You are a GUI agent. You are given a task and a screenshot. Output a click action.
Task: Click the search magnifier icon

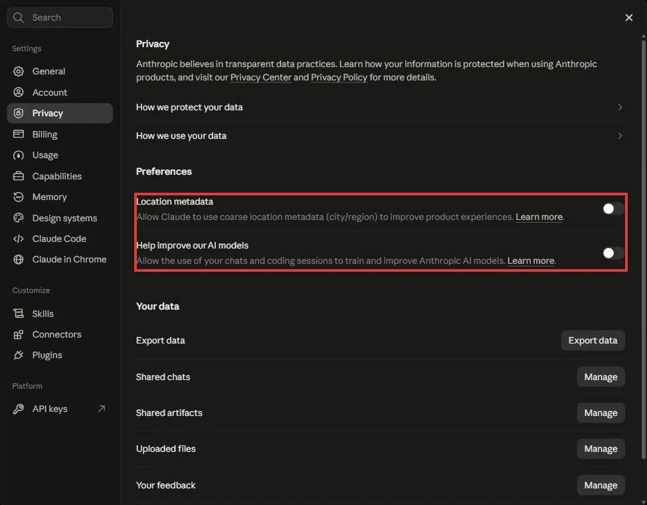[18, 17]
